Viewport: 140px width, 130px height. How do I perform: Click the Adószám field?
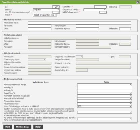coord(39,47)
